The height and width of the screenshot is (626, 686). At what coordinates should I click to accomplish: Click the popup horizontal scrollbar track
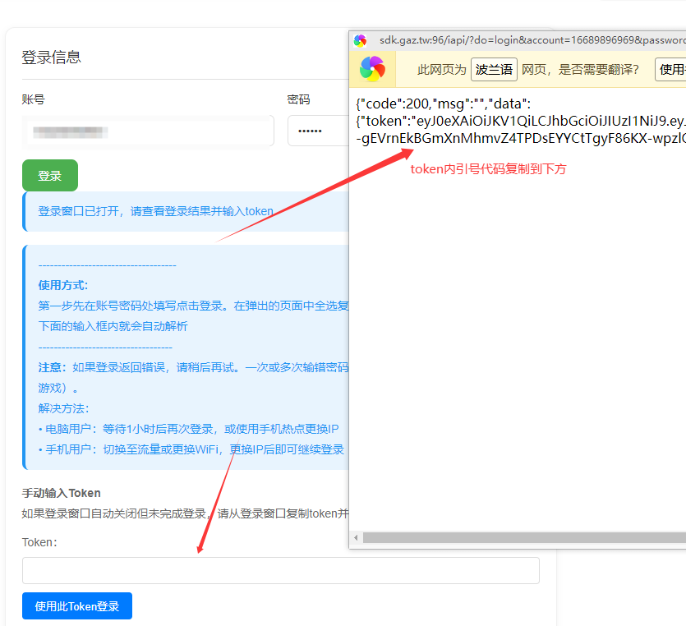click(524, 538)
